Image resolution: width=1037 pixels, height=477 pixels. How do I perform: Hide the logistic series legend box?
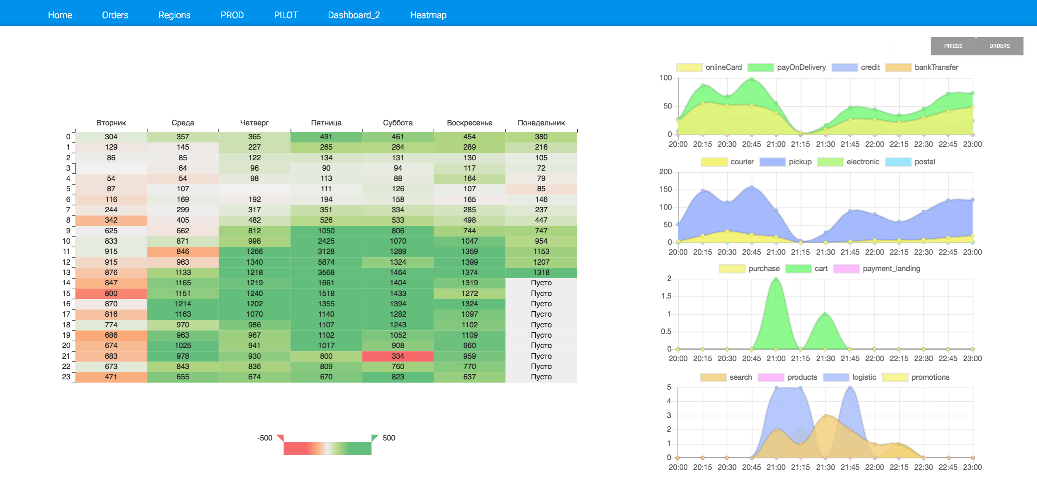click(835, 377)
